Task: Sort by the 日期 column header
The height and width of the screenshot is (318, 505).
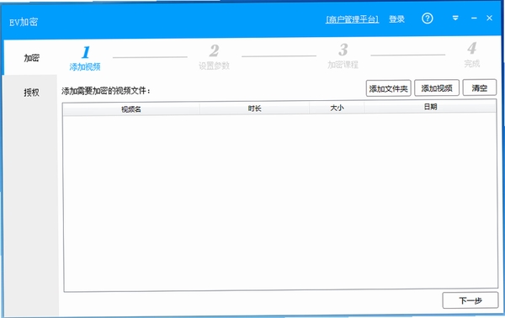Action: 430,107
